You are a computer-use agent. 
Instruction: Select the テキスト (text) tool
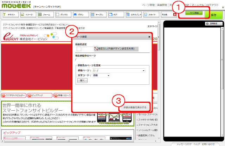(x=11, y=15)
